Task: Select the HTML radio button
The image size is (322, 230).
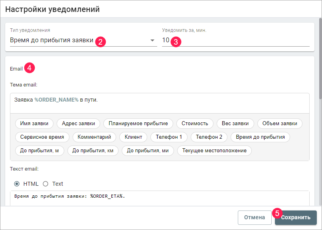Action: point(17,184)
